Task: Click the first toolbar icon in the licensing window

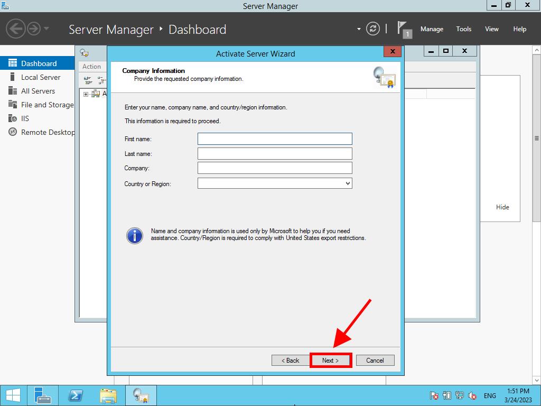Action: tap(88, 80)
